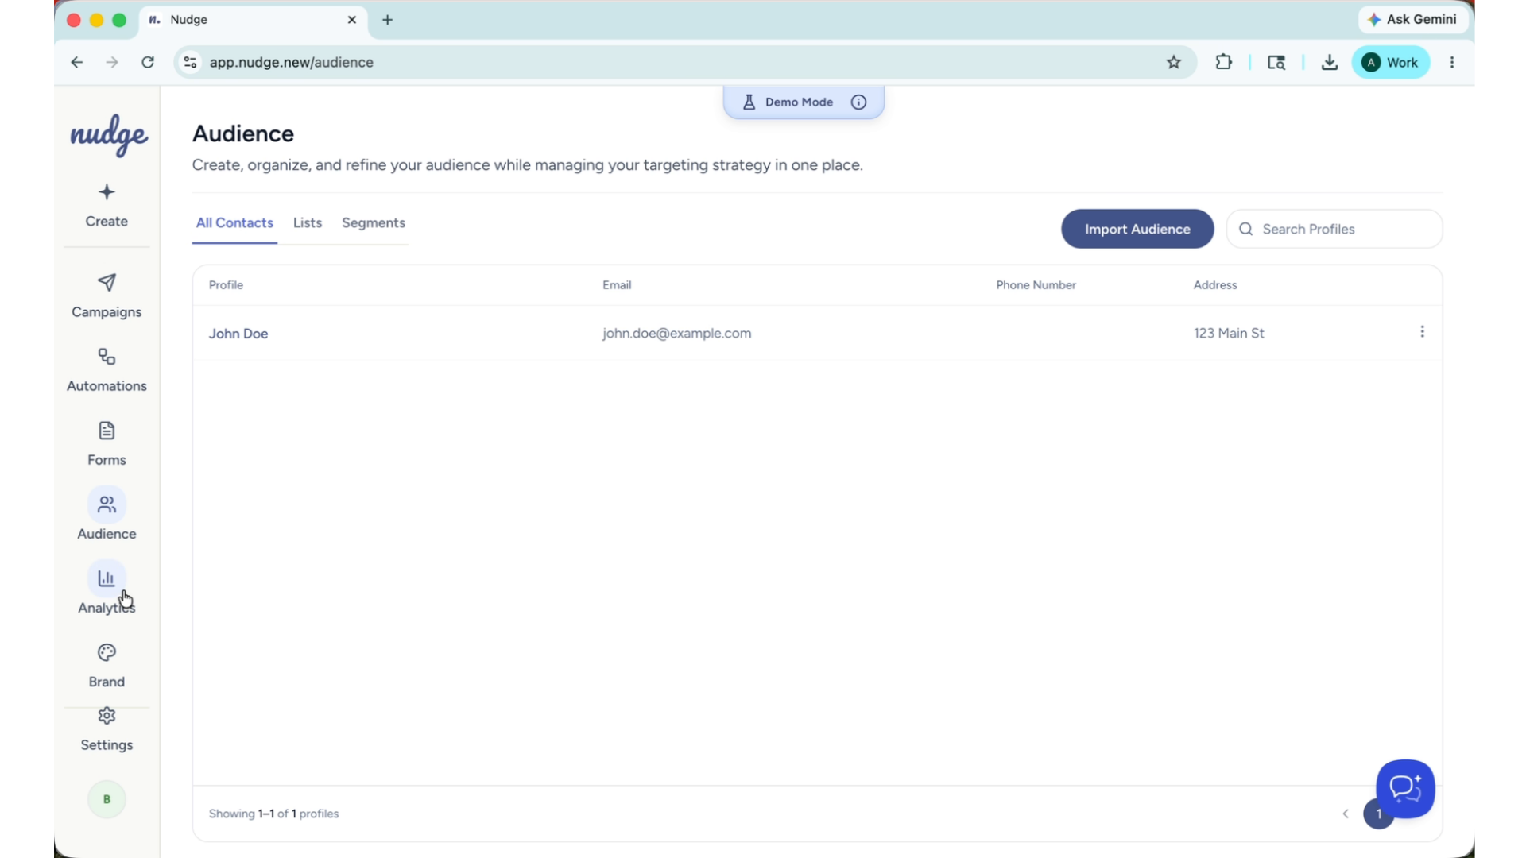Open the B user avatar
The width and height of the screenshot is (1526, 858).
tap(107, 799)
